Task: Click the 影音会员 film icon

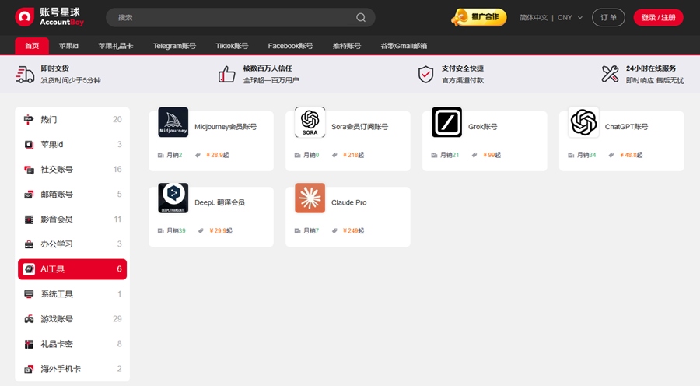Action: coord(29,219)
